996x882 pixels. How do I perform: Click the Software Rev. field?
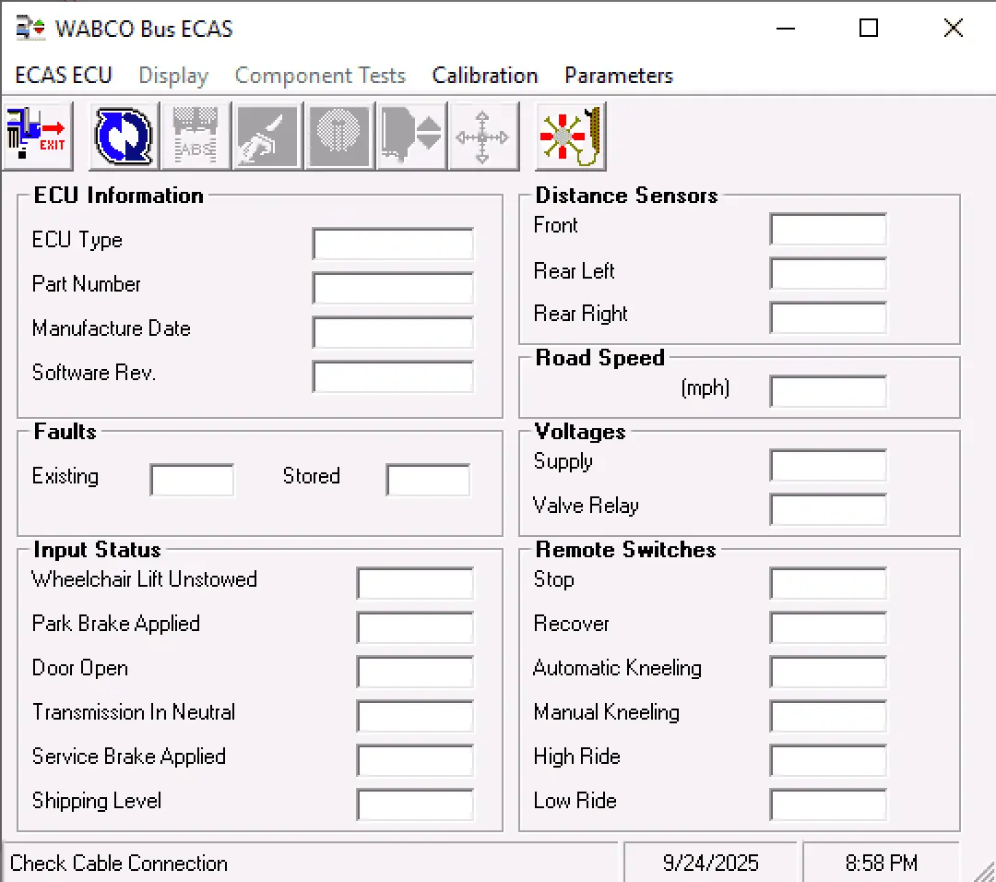393,376
